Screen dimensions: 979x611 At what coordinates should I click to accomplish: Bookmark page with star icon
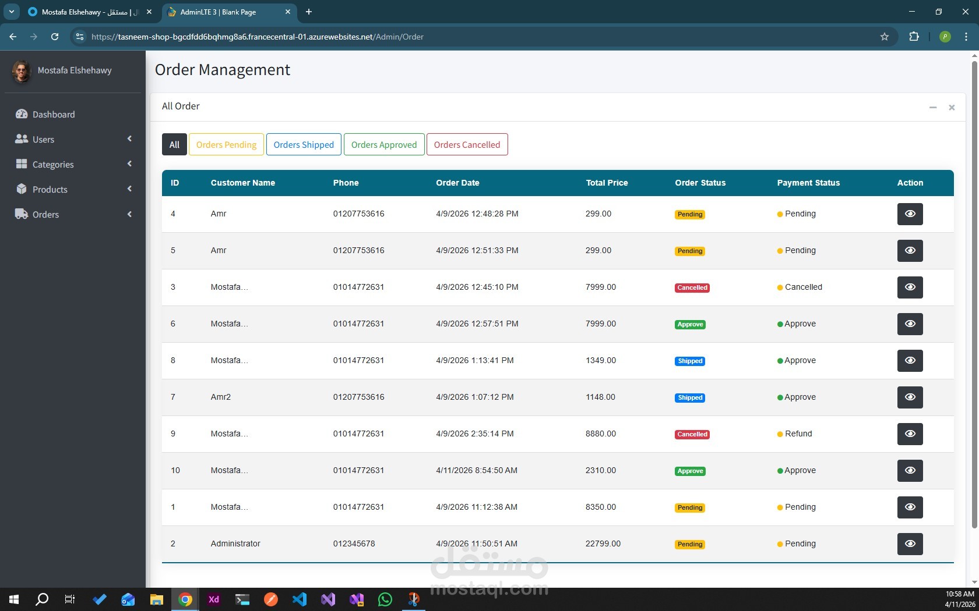pyautogui.click(x=885, y=37)
